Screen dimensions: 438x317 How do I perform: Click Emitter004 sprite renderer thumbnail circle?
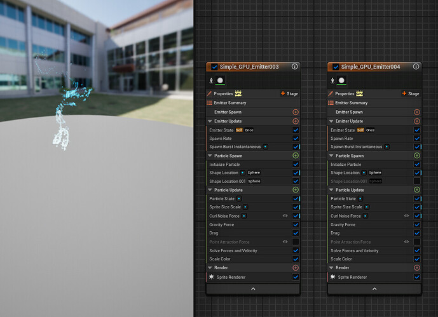pyautogui.click(x=341, y=81)
